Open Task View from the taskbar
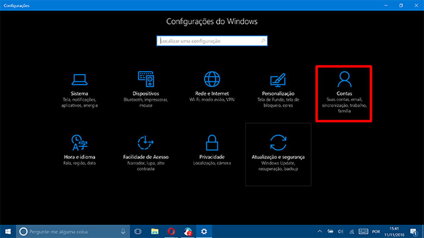The height and width of the screenshot is (238, 424). click(x=138, y=232)
